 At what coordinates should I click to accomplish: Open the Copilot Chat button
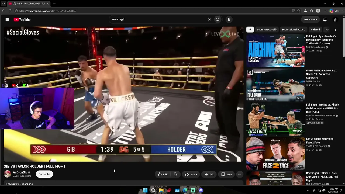(334, 11)
